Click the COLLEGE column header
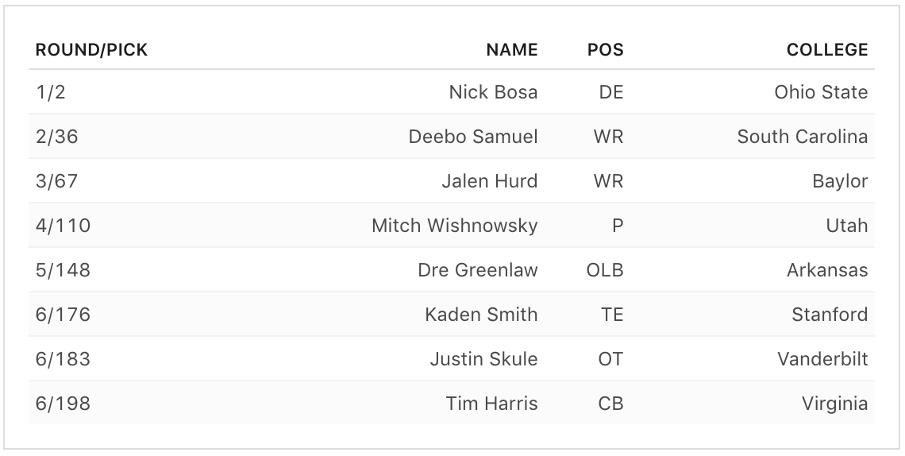905x456 pixels. tap(826, 50)
